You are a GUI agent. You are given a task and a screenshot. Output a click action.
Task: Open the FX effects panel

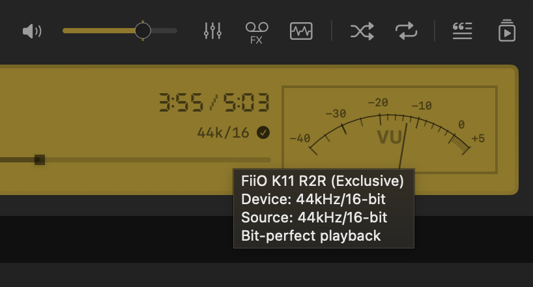(x=256, y=31)
